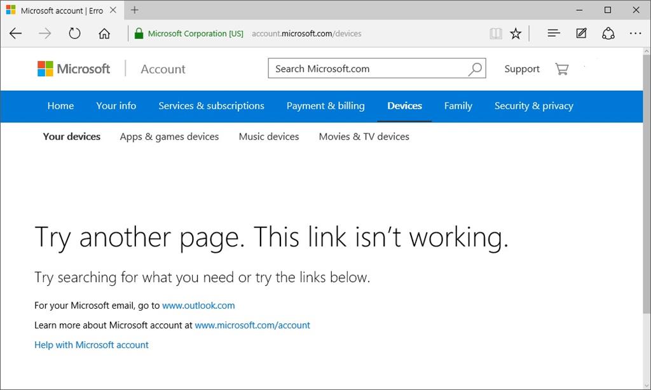651x390 pixels.
Task: Close the Microsoft account tab
Action: [113, 10]
